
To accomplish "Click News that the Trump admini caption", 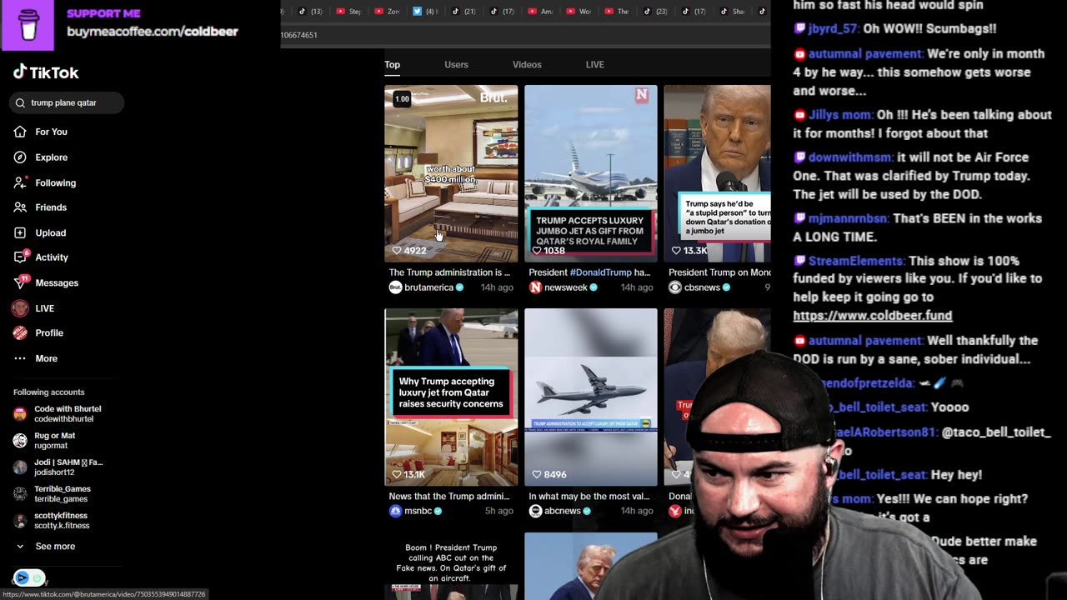I will pyautogui.click(x=449, y=496).
